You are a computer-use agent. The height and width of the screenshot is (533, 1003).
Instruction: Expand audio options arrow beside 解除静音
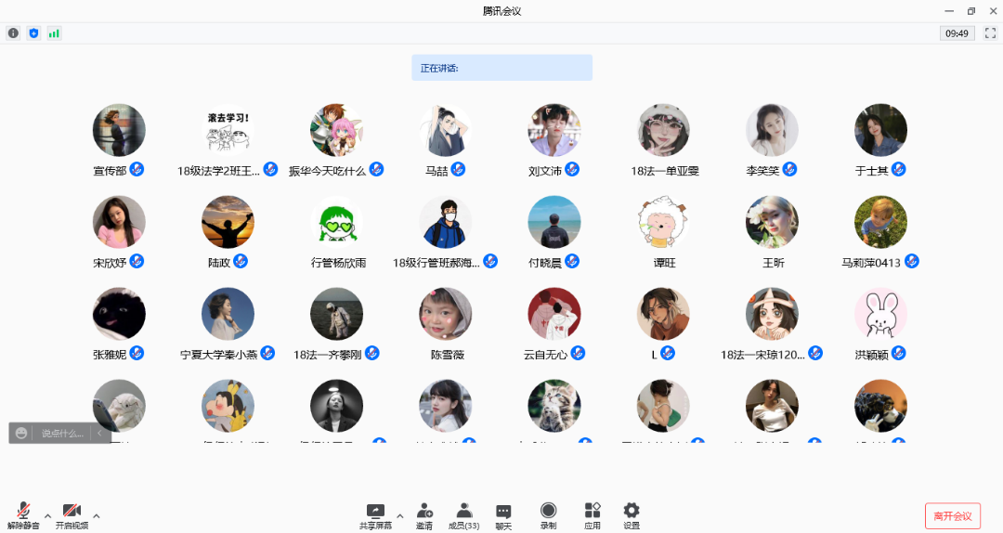click(48, 516)
